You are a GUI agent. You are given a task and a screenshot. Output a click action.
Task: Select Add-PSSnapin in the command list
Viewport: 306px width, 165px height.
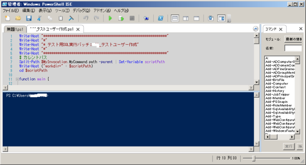(x=277, y=102)
